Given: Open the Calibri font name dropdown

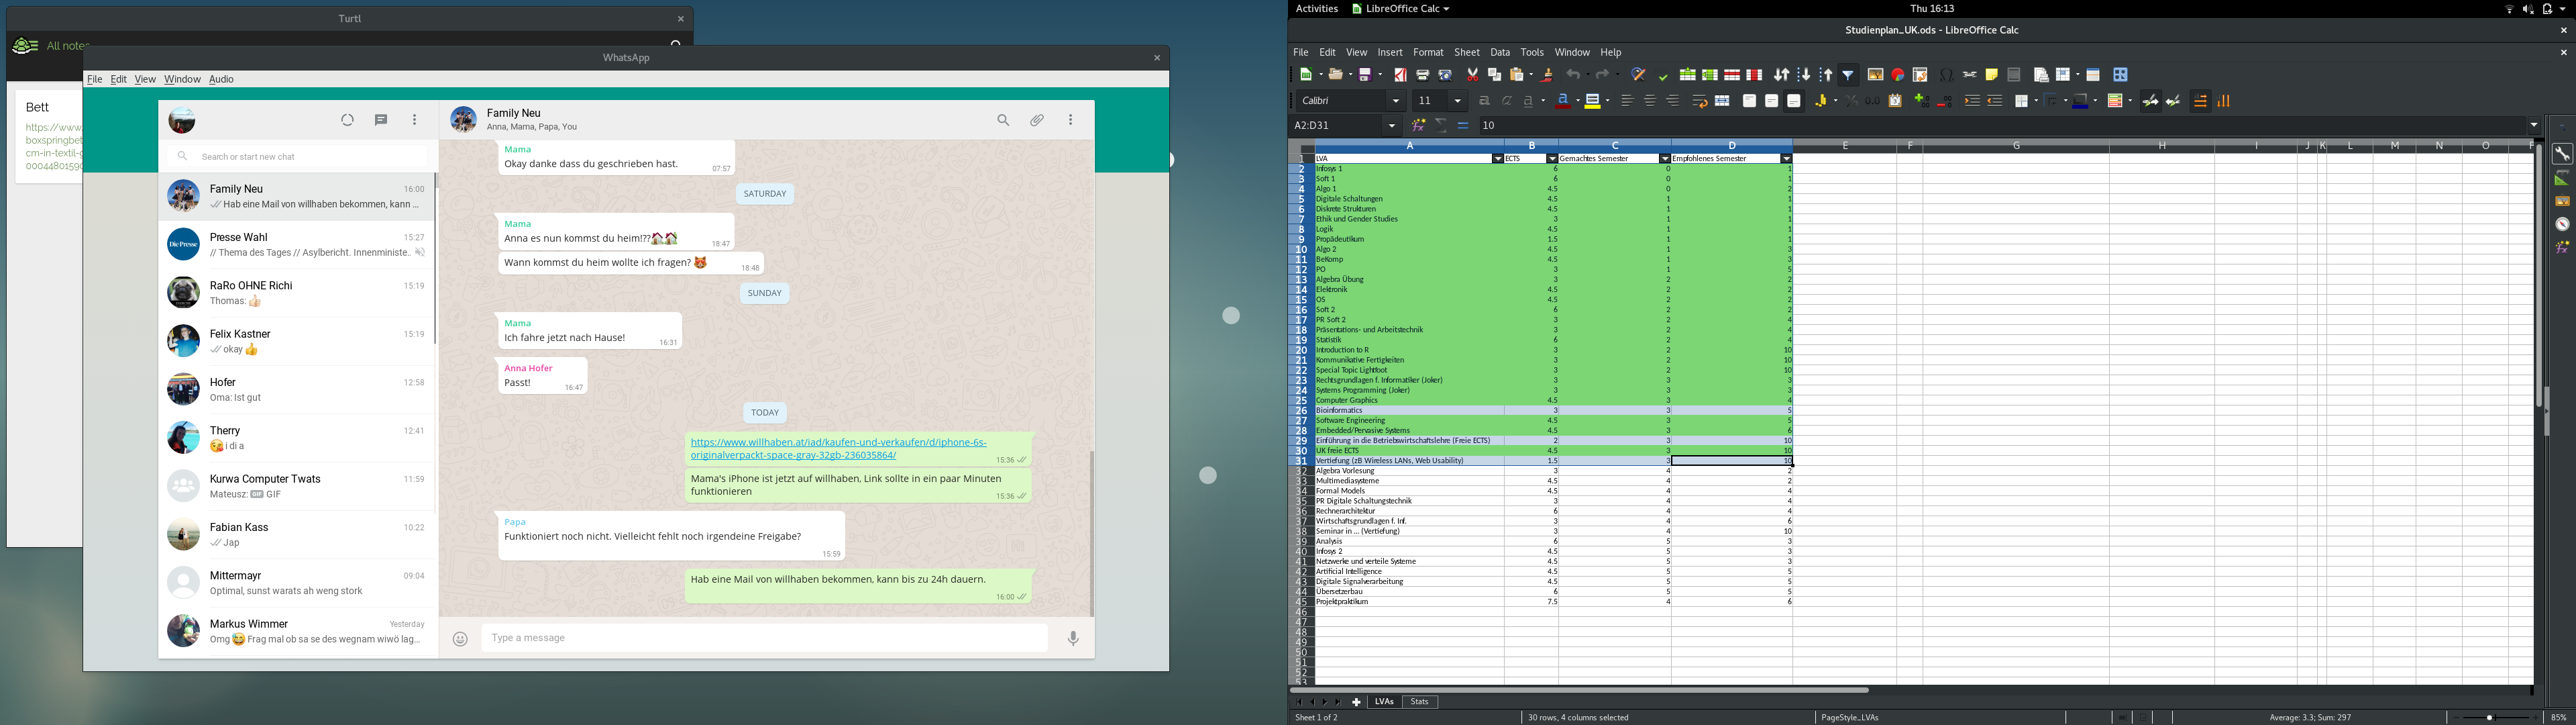Looking at the screenshot, I should pyautogui.click(x=1396, y=101).
